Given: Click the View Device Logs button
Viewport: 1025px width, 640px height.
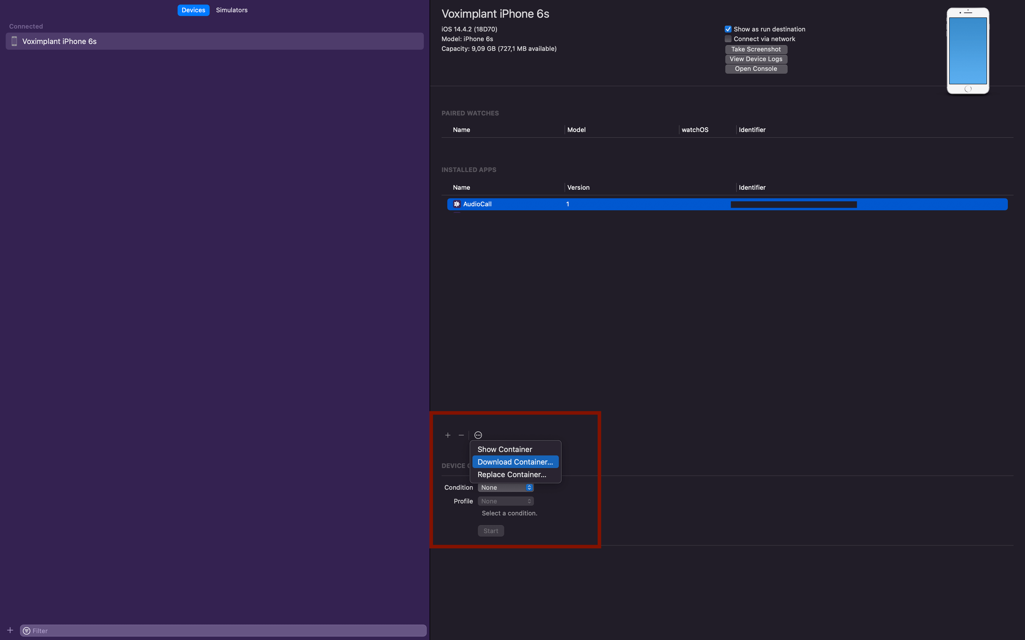Looking at the screenshot, I should (x=756, y=59).
